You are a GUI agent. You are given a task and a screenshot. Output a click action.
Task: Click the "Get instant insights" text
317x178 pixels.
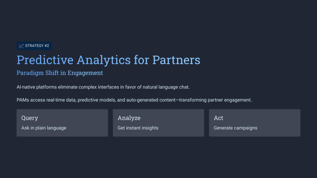tap(138, 128)
